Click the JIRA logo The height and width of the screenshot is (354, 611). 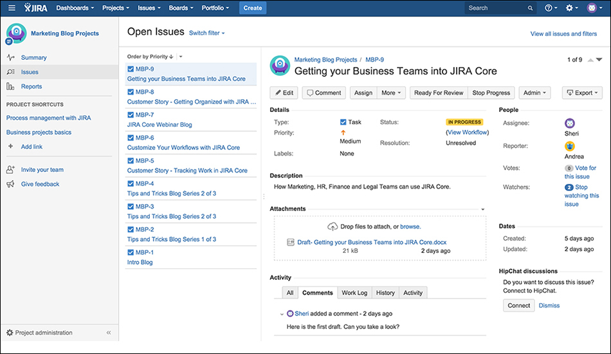point(35,8)
